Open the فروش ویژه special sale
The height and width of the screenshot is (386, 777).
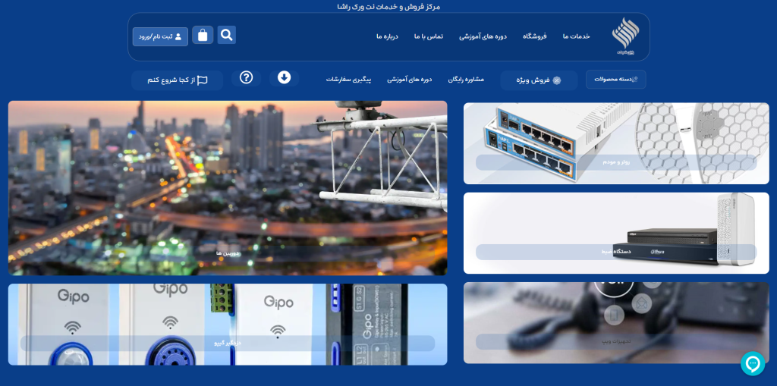pos(539,80)
